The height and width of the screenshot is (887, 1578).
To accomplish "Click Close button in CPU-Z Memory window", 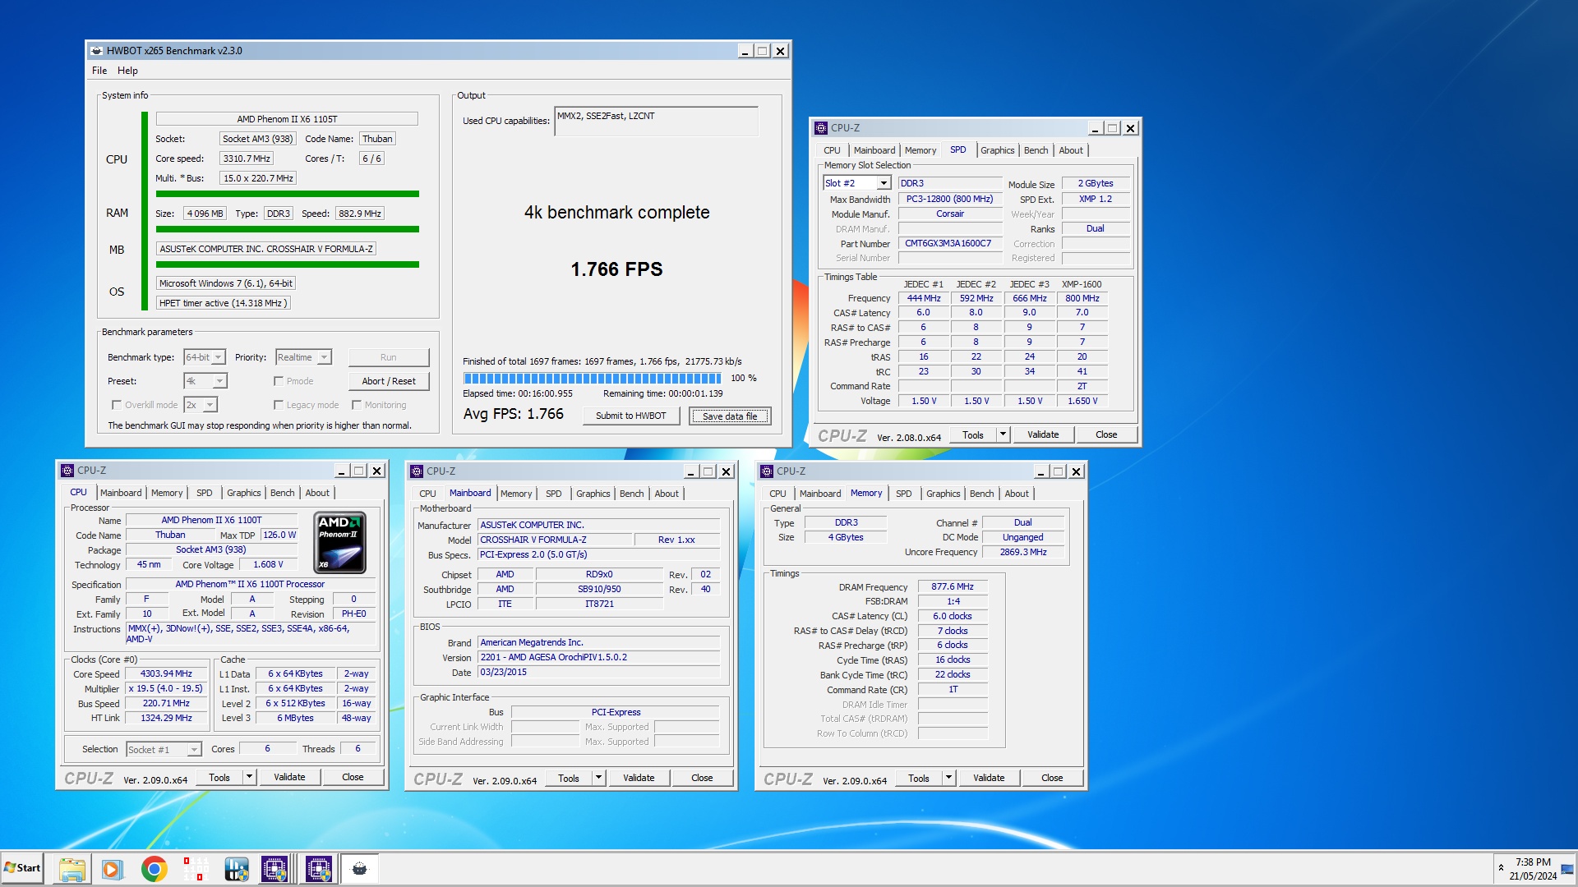I will (1052, 778).
